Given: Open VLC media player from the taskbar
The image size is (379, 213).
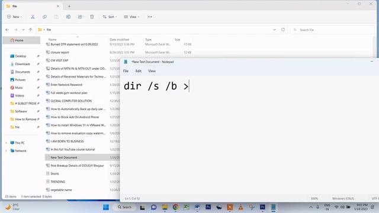Looking at the screenshot, I should [241, 207].
